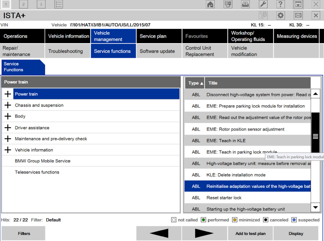This screenshot has width=324, height=241.
Task: Select the suspected blue status indicator
Action: click(294, 220)
